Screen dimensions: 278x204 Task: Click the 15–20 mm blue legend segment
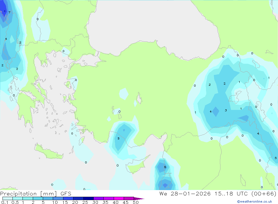[x=68, y=198]
